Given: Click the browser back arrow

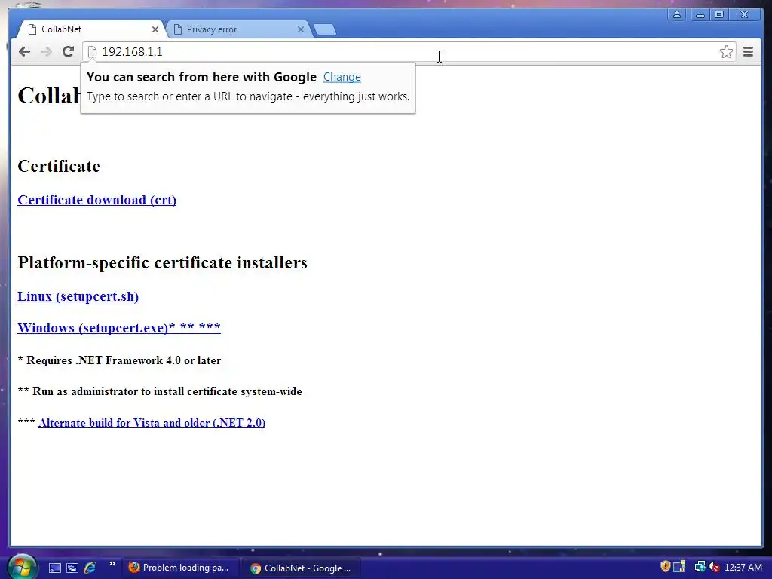Looking at the screenshot, I should 24,52.
